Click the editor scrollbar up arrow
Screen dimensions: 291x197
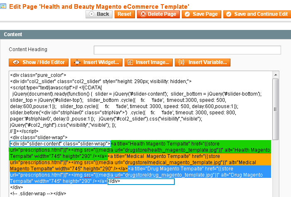276,75
